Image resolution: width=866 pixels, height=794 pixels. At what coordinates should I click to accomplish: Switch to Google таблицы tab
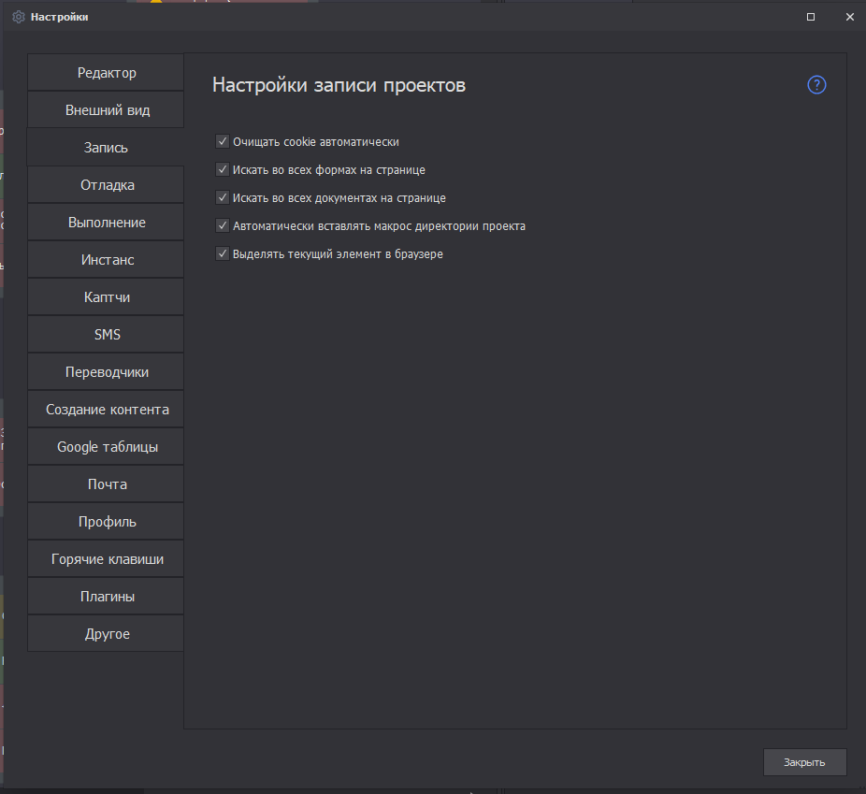point(107,447)
